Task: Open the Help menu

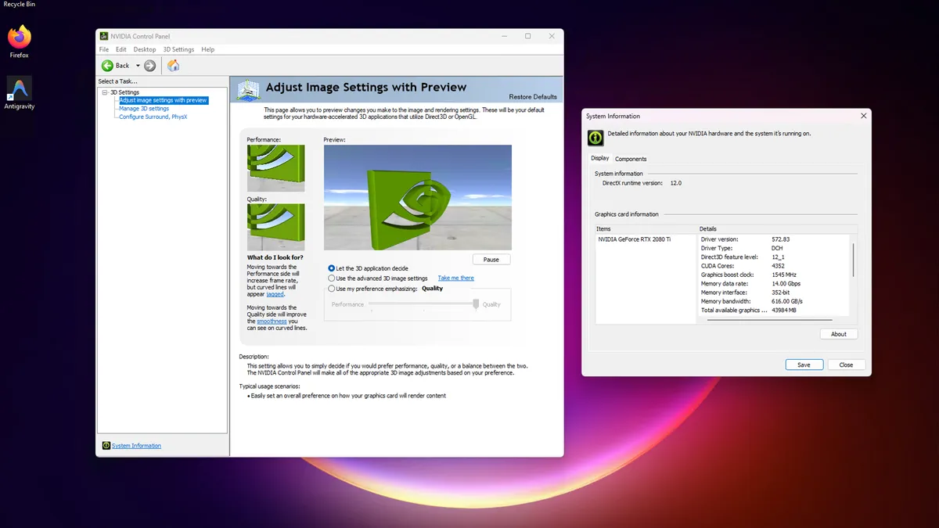Action: point(207,49)
